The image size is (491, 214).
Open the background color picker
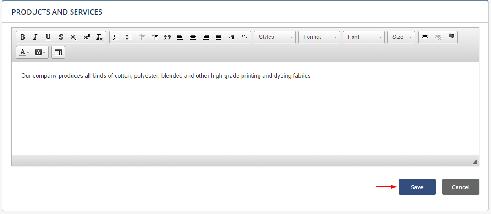coord(40,53)
